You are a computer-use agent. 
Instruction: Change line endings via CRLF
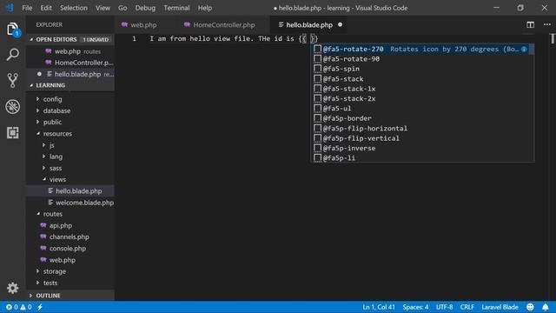pyautogui.click(x=467, y=307)
